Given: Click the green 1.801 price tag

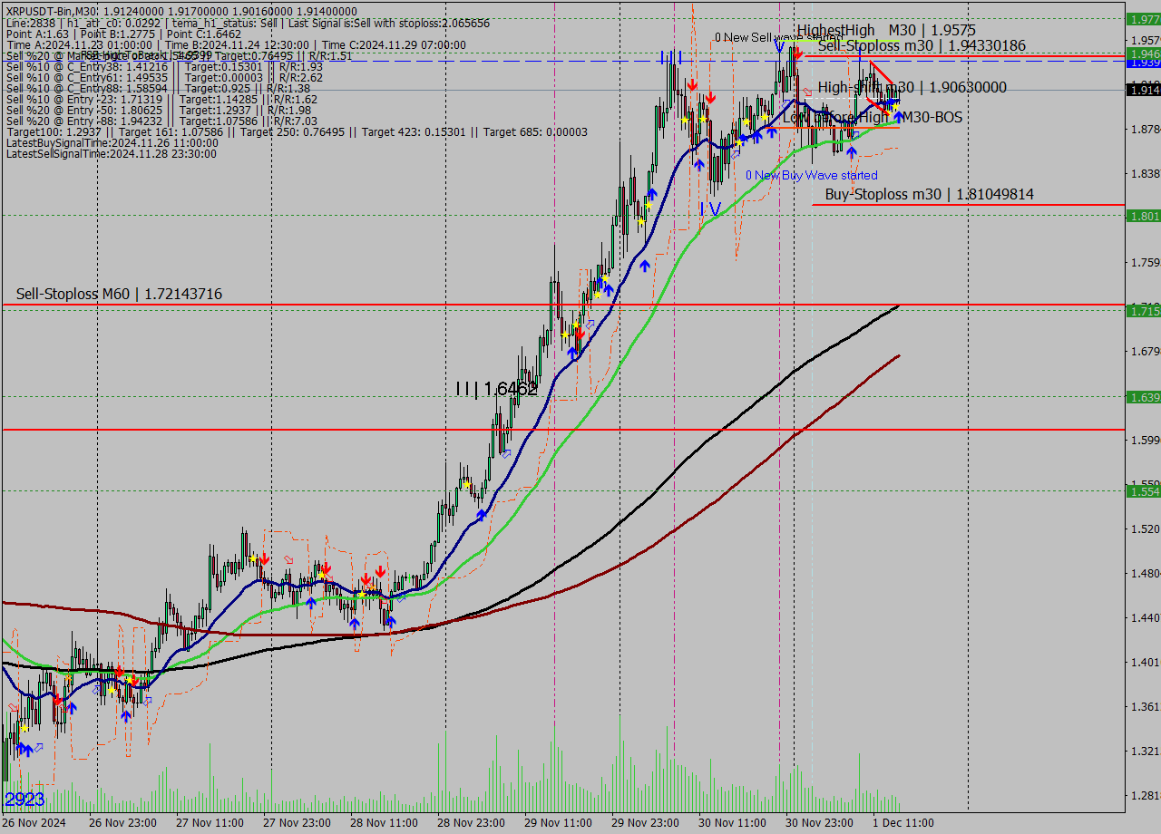Looking at the screenshot, I should pos(1143,216).
